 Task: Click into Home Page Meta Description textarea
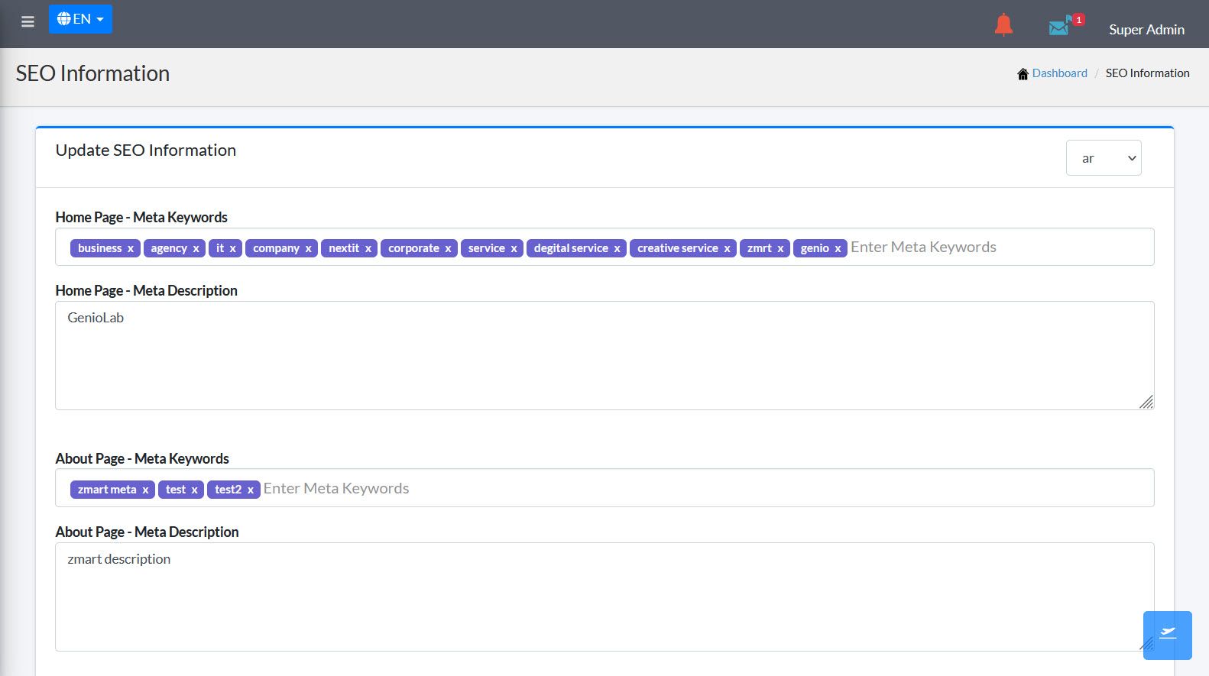tap(604, 355)
